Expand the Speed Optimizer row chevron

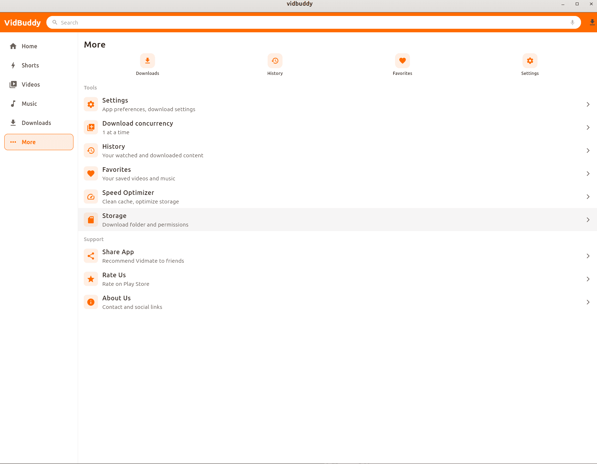[x=588, y=197]
